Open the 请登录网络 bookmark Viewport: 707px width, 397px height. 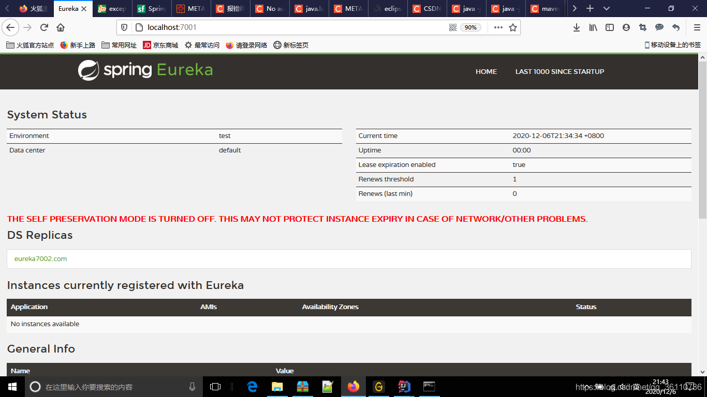click(246, 45)
